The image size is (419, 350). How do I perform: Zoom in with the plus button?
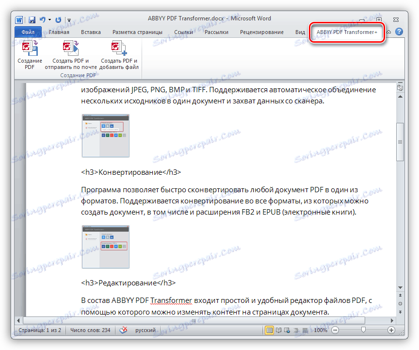click(x=391, y=331)
